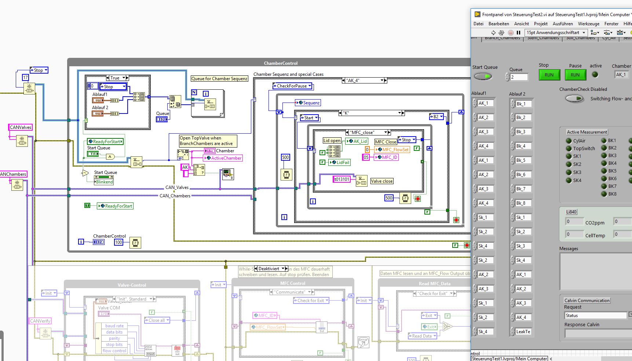Open the Resize Objects toolbar menu

(x=621, y=33)
